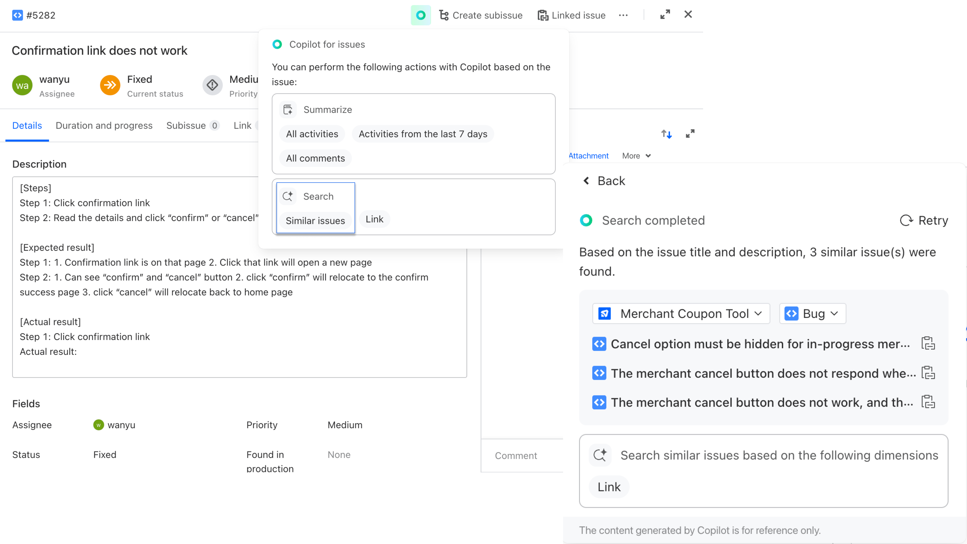The height and width of the screenshot is (544, 967).
Task: Click the Comment input field
Action: pos(516,455)
